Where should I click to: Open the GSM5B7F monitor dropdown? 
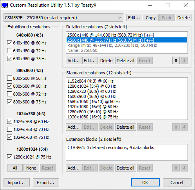pyautogui.click(x=63, y=18)
